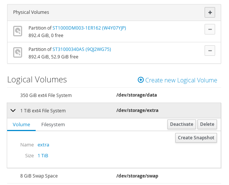Click Create Snapshot button
The height and width of the screenshot is (185, 229).
pyautogui.click(x=196, y=138)
